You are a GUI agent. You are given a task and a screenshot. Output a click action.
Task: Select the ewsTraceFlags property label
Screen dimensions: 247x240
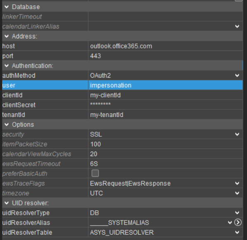(x=24, y=183)
